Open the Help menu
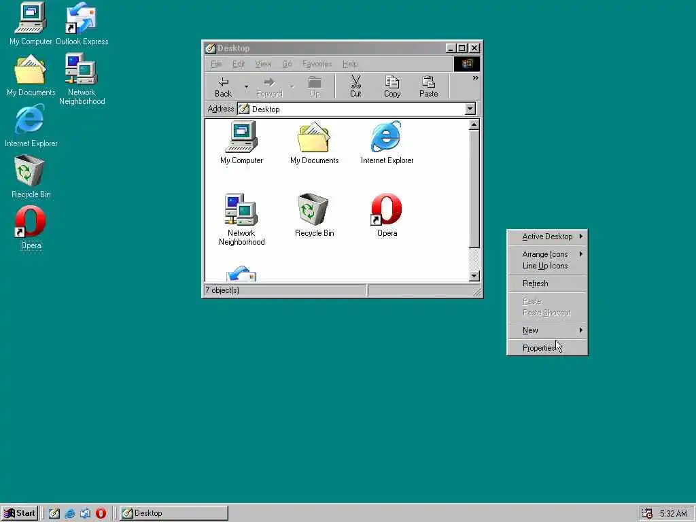Viewport: 696px width, 522px height. pyautogui.click(x=350, y=64)
